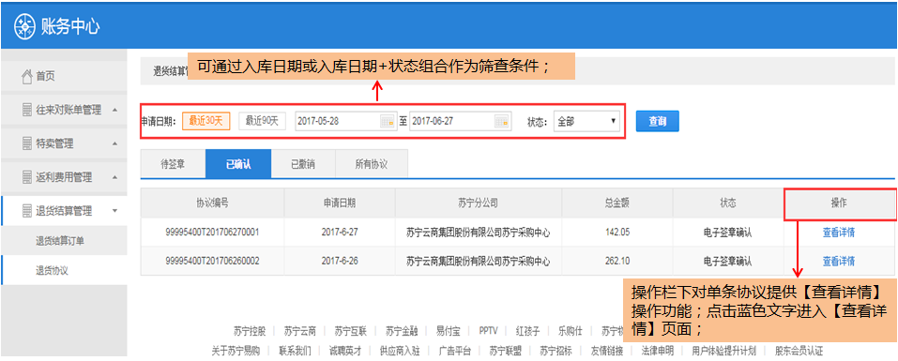Open the 苏宁互联 footer link
This screenshot has width=898, height=361.
tap(351, 331)
